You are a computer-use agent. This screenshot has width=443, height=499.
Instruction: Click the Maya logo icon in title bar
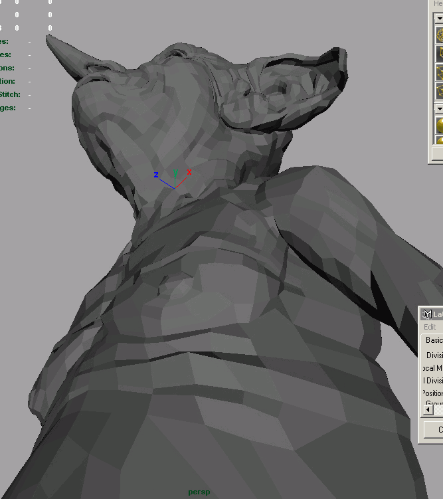pyautogui.click(x=428, y=314)
